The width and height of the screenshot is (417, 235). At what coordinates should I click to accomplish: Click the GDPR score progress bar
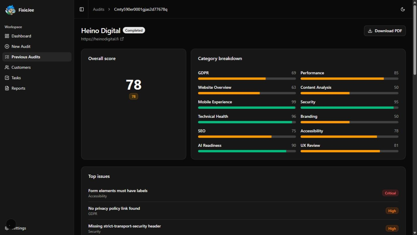pyautogui.click(x=247, y=79)
